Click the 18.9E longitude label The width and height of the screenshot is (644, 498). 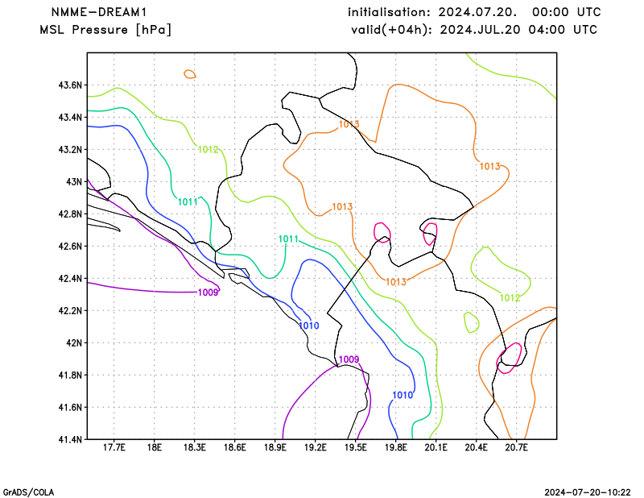click(x=275, y=447)
